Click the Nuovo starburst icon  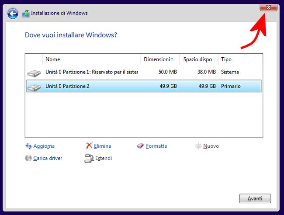(x=198, y=146)
